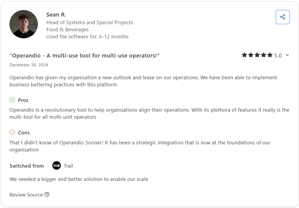The width and height of the screenshot is (299, 208).
Task: Click the 5.0 rating score number
Action: pos(278,55)
